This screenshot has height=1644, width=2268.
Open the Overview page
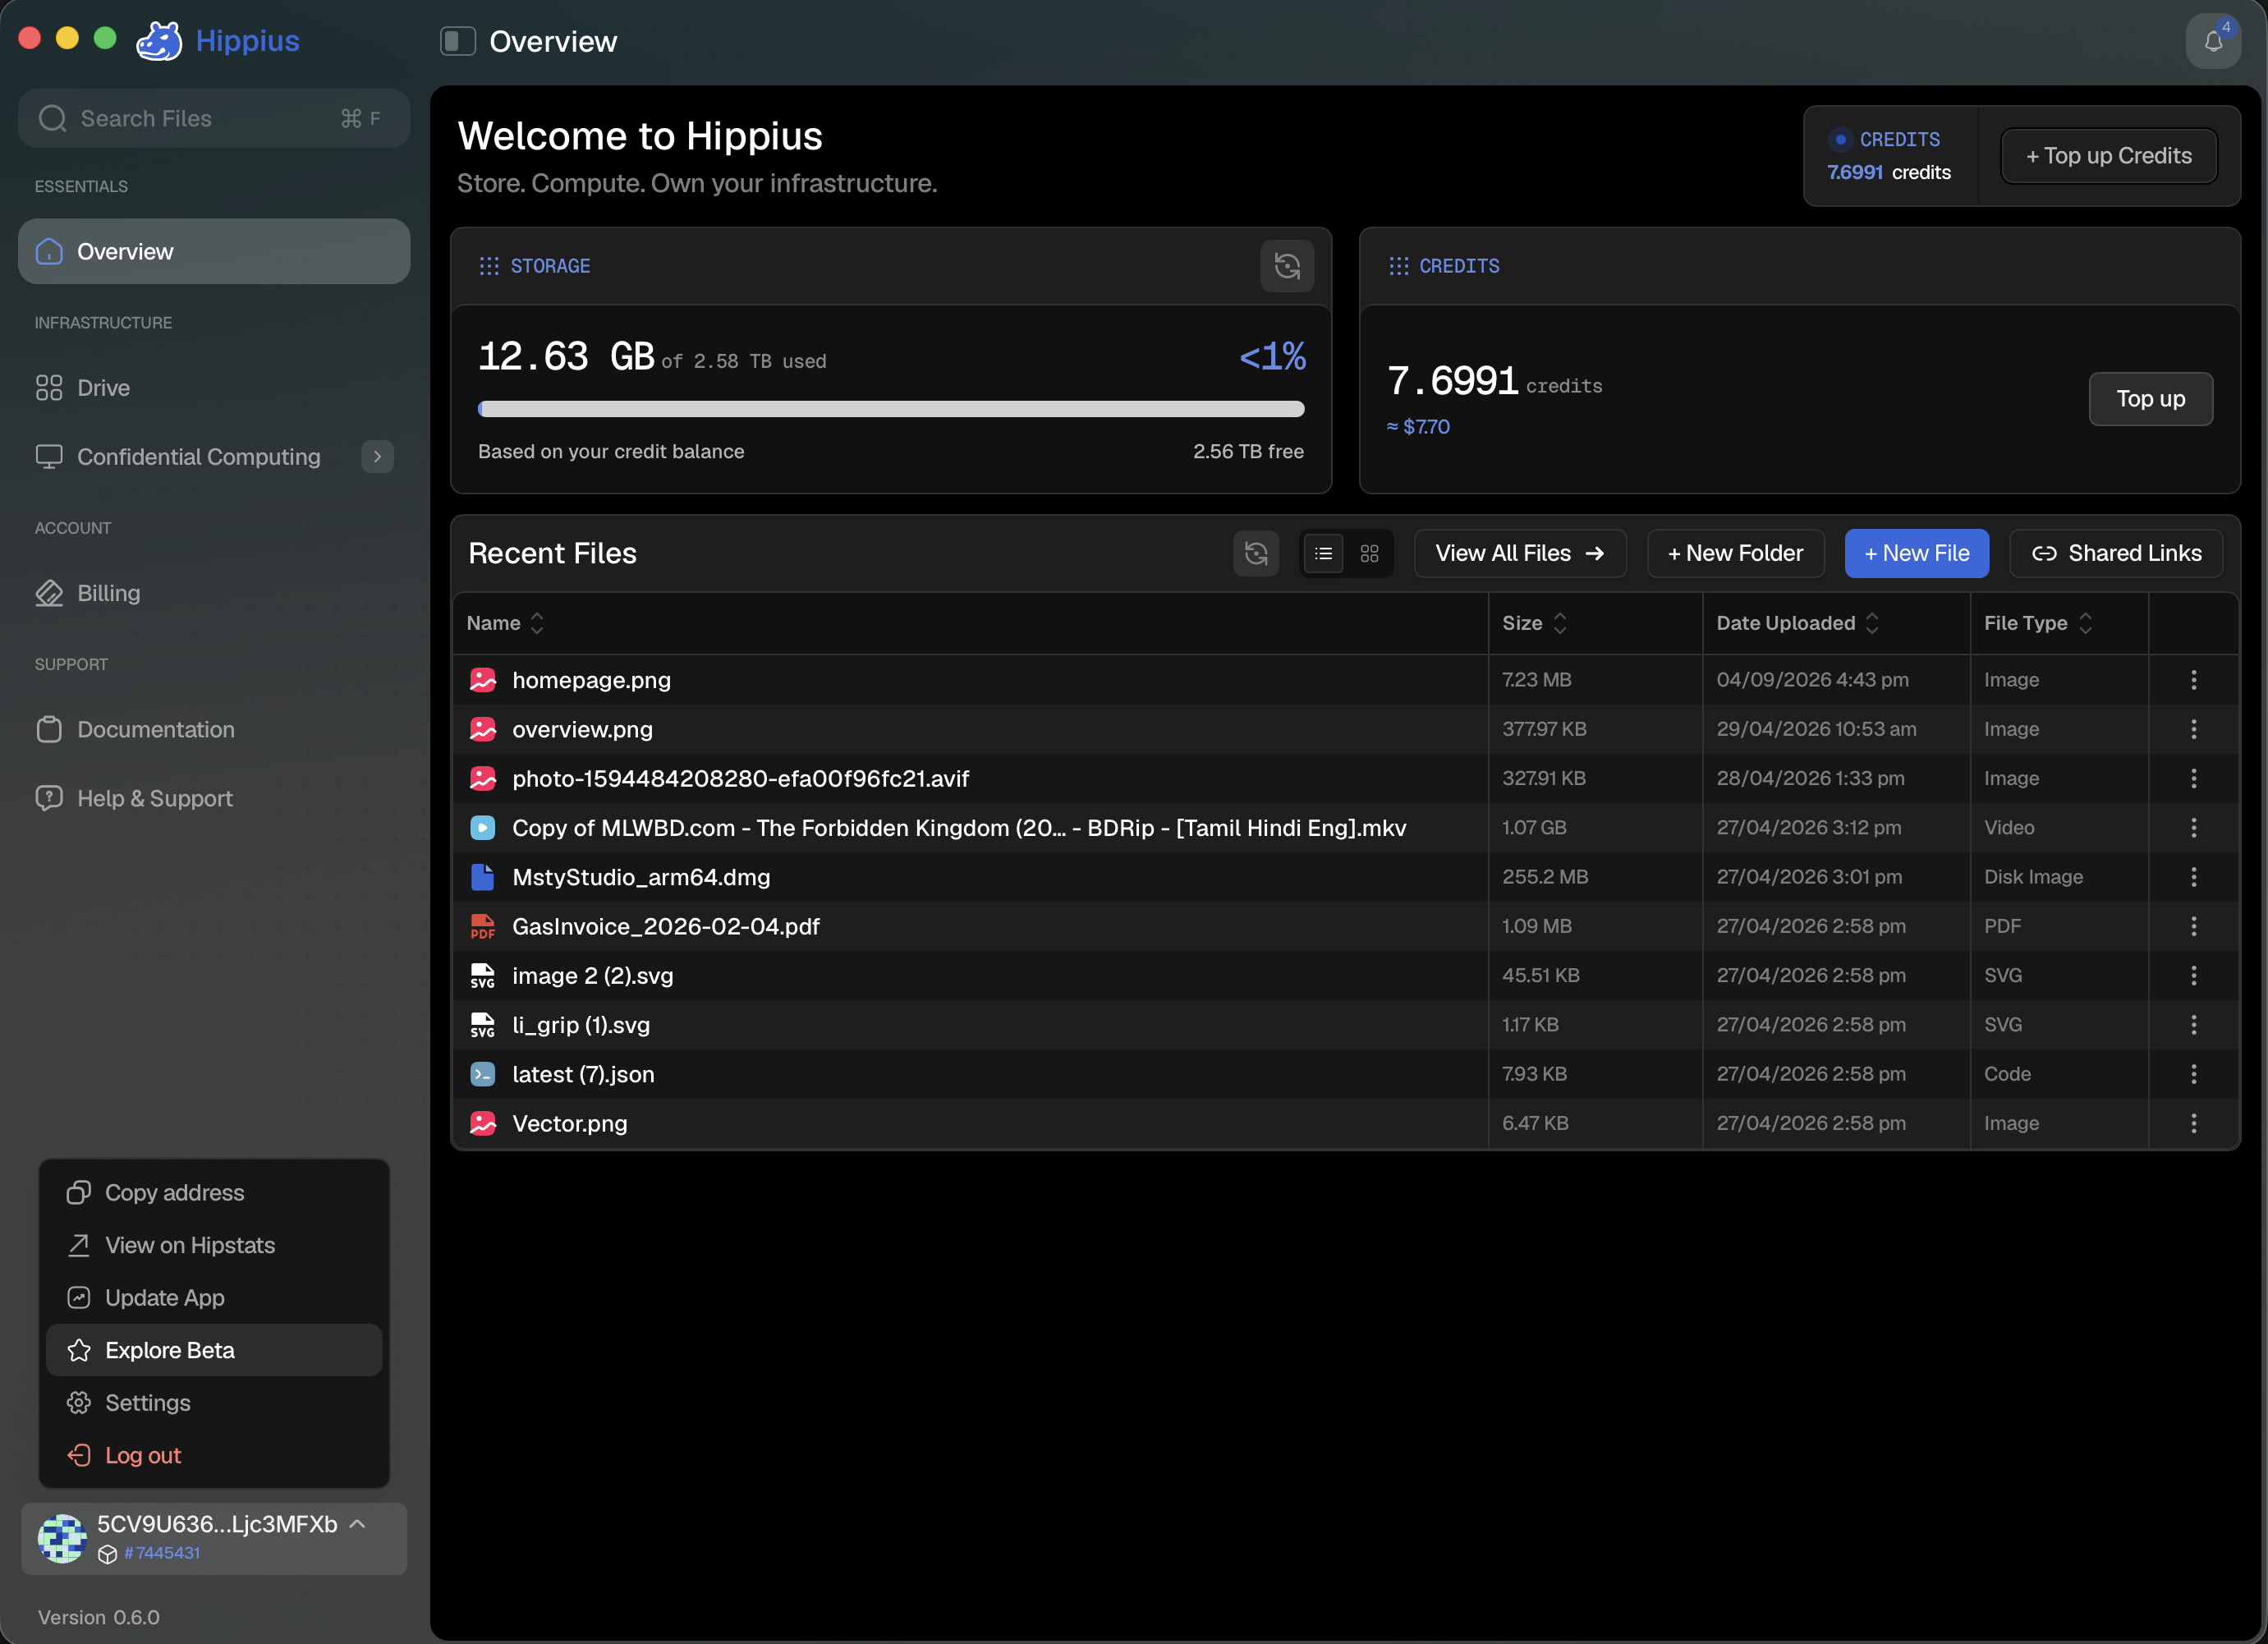click(214, 251)
